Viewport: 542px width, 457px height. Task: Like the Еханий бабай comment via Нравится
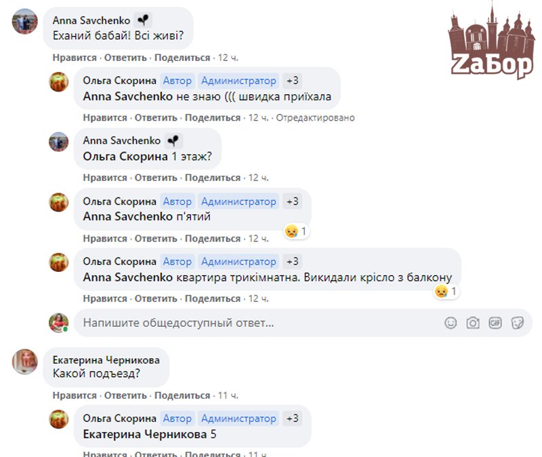(x=75, y=58)
